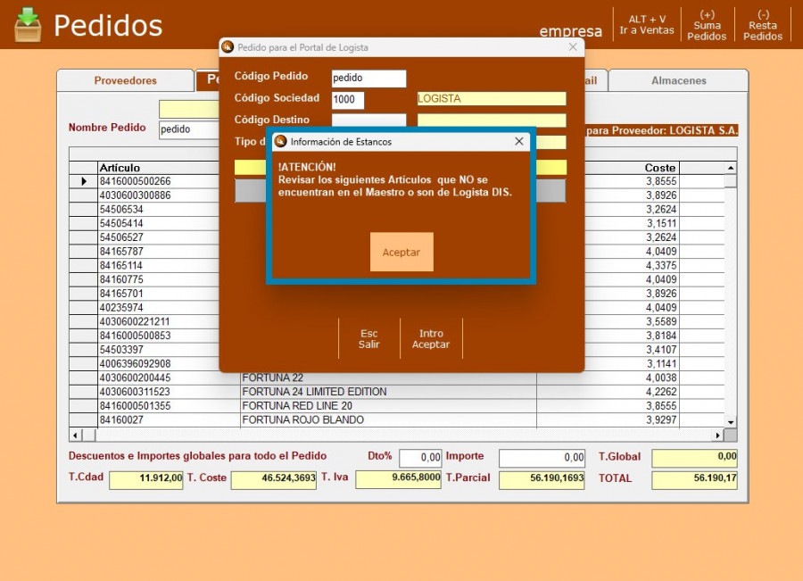803x581 pixels.
Task: Close the Pedido para el Portal window
Action: click(x=573, y=47)
